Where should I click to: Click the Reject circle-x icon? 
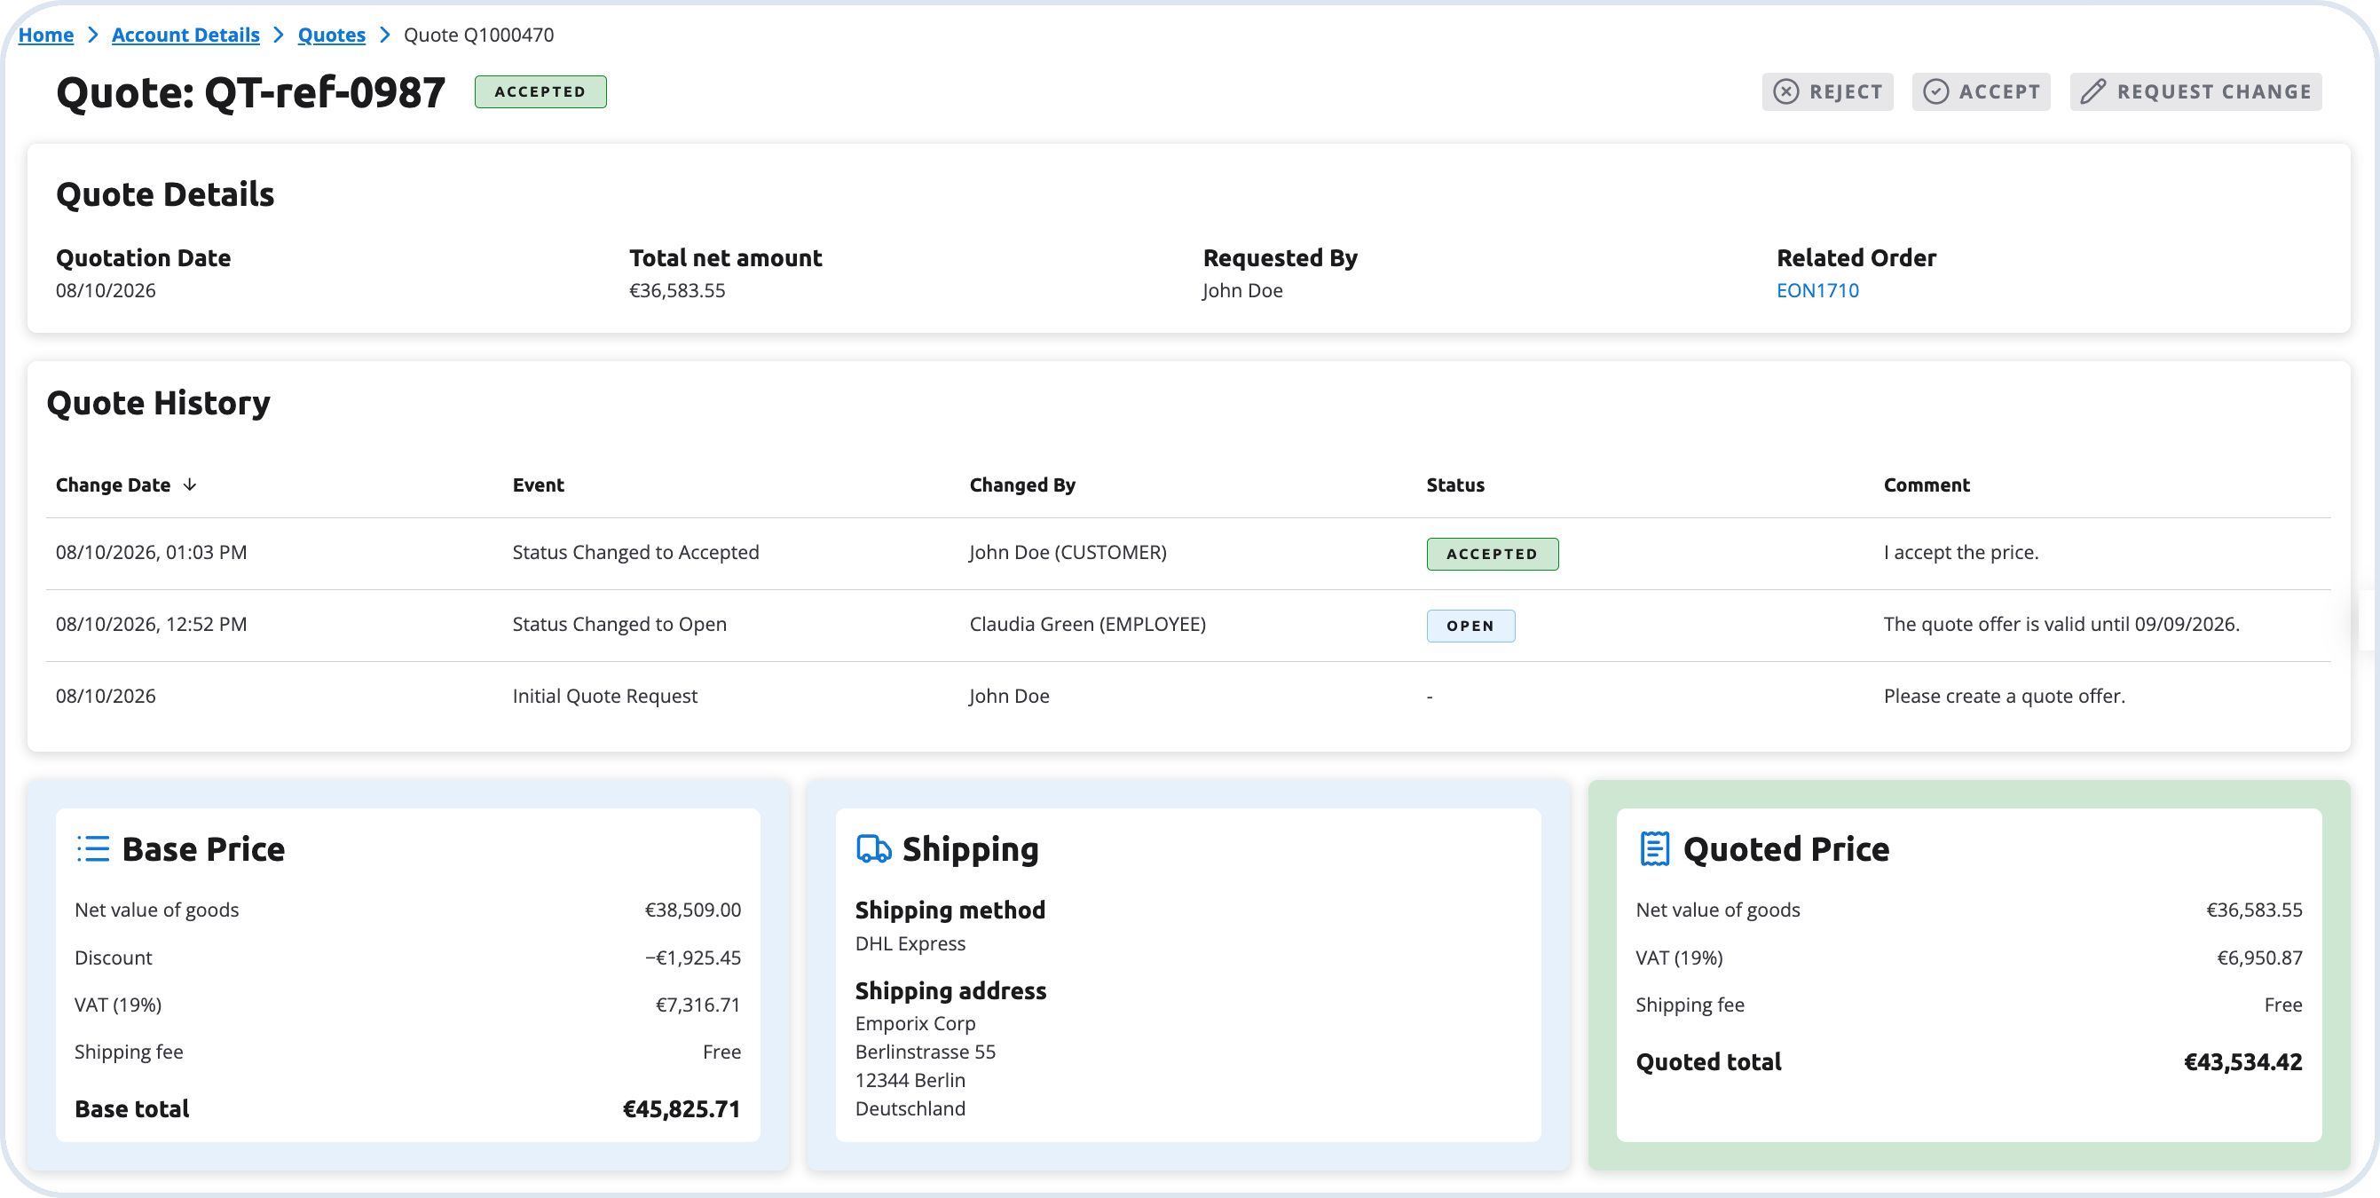tap(1786, 91)
